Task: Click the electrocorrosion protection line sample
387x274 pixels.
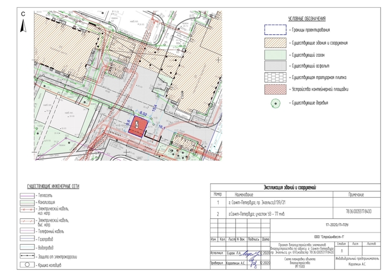Action: (27, 256)
